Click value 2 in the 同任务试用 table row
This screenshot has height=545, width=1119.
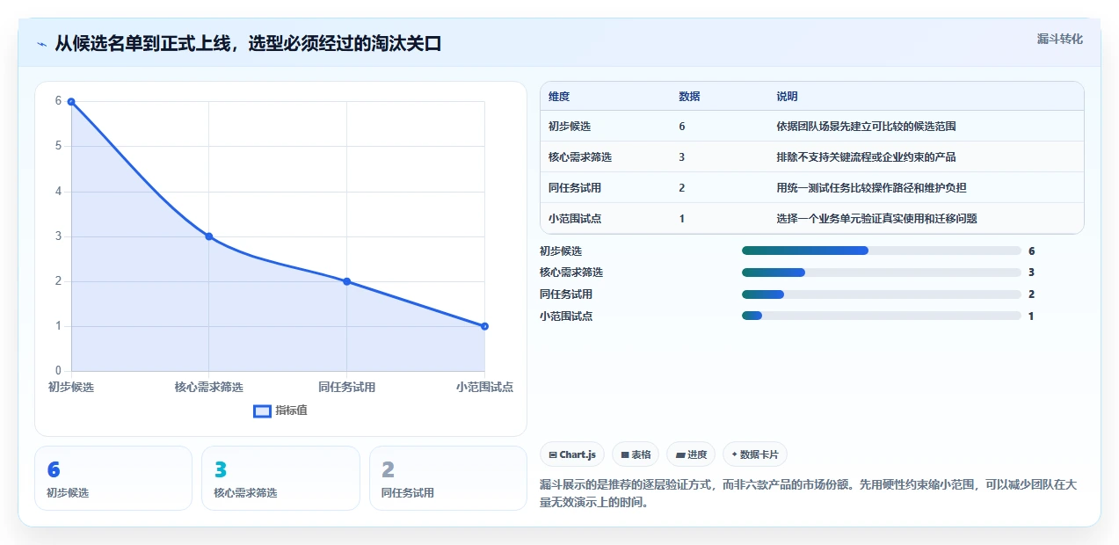coord(682,188)
